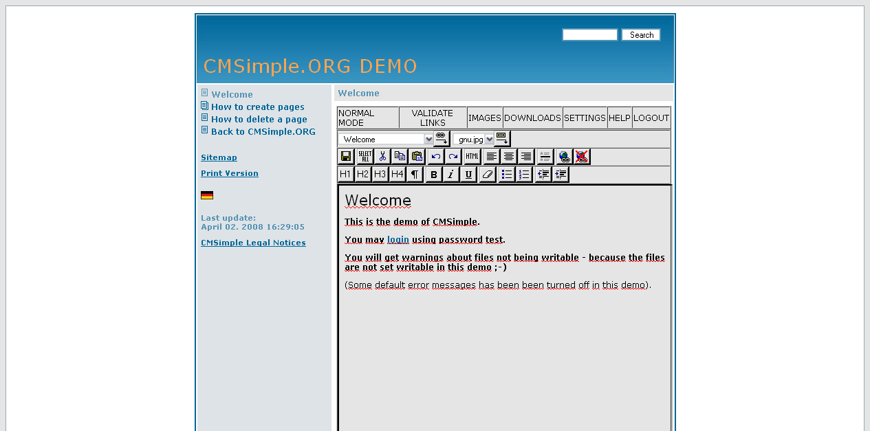Toggle italic formatting
This screenshot has height=431, width=870.
click(x=450, y=175)
